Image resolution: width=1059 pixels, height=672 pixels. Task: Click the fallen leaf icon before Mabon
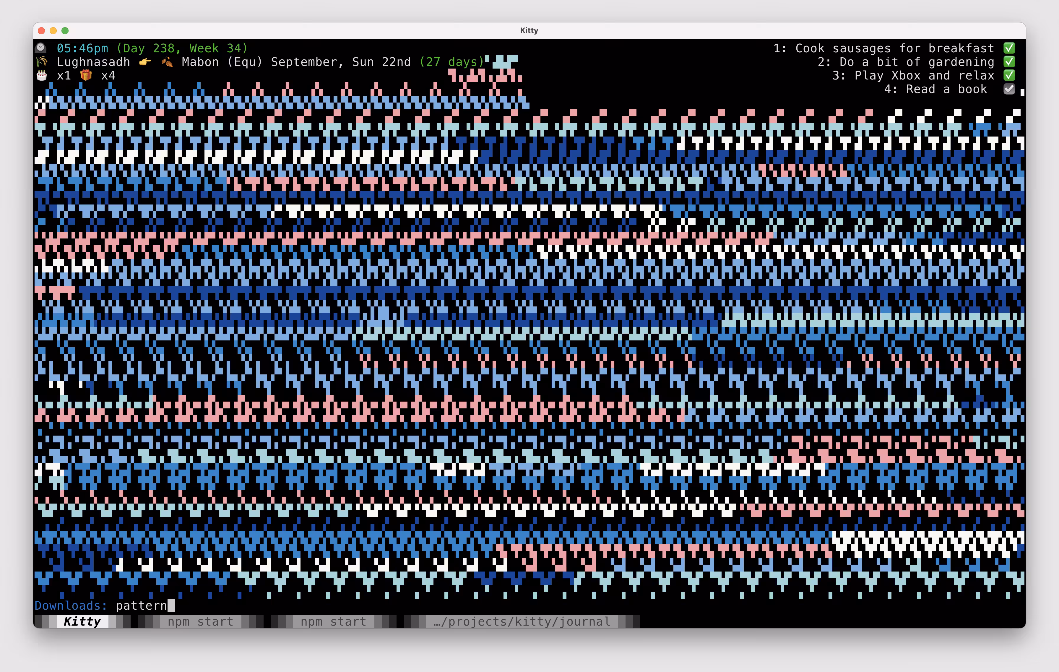167,61
